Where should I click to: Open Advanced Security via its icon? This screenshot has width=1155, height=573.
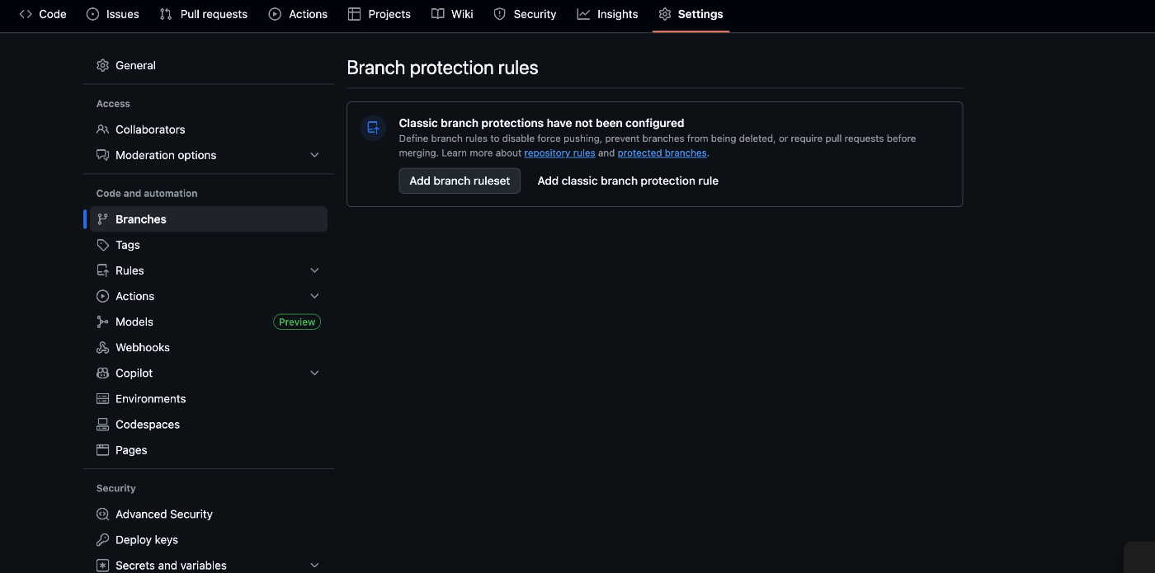pos(101,514)
